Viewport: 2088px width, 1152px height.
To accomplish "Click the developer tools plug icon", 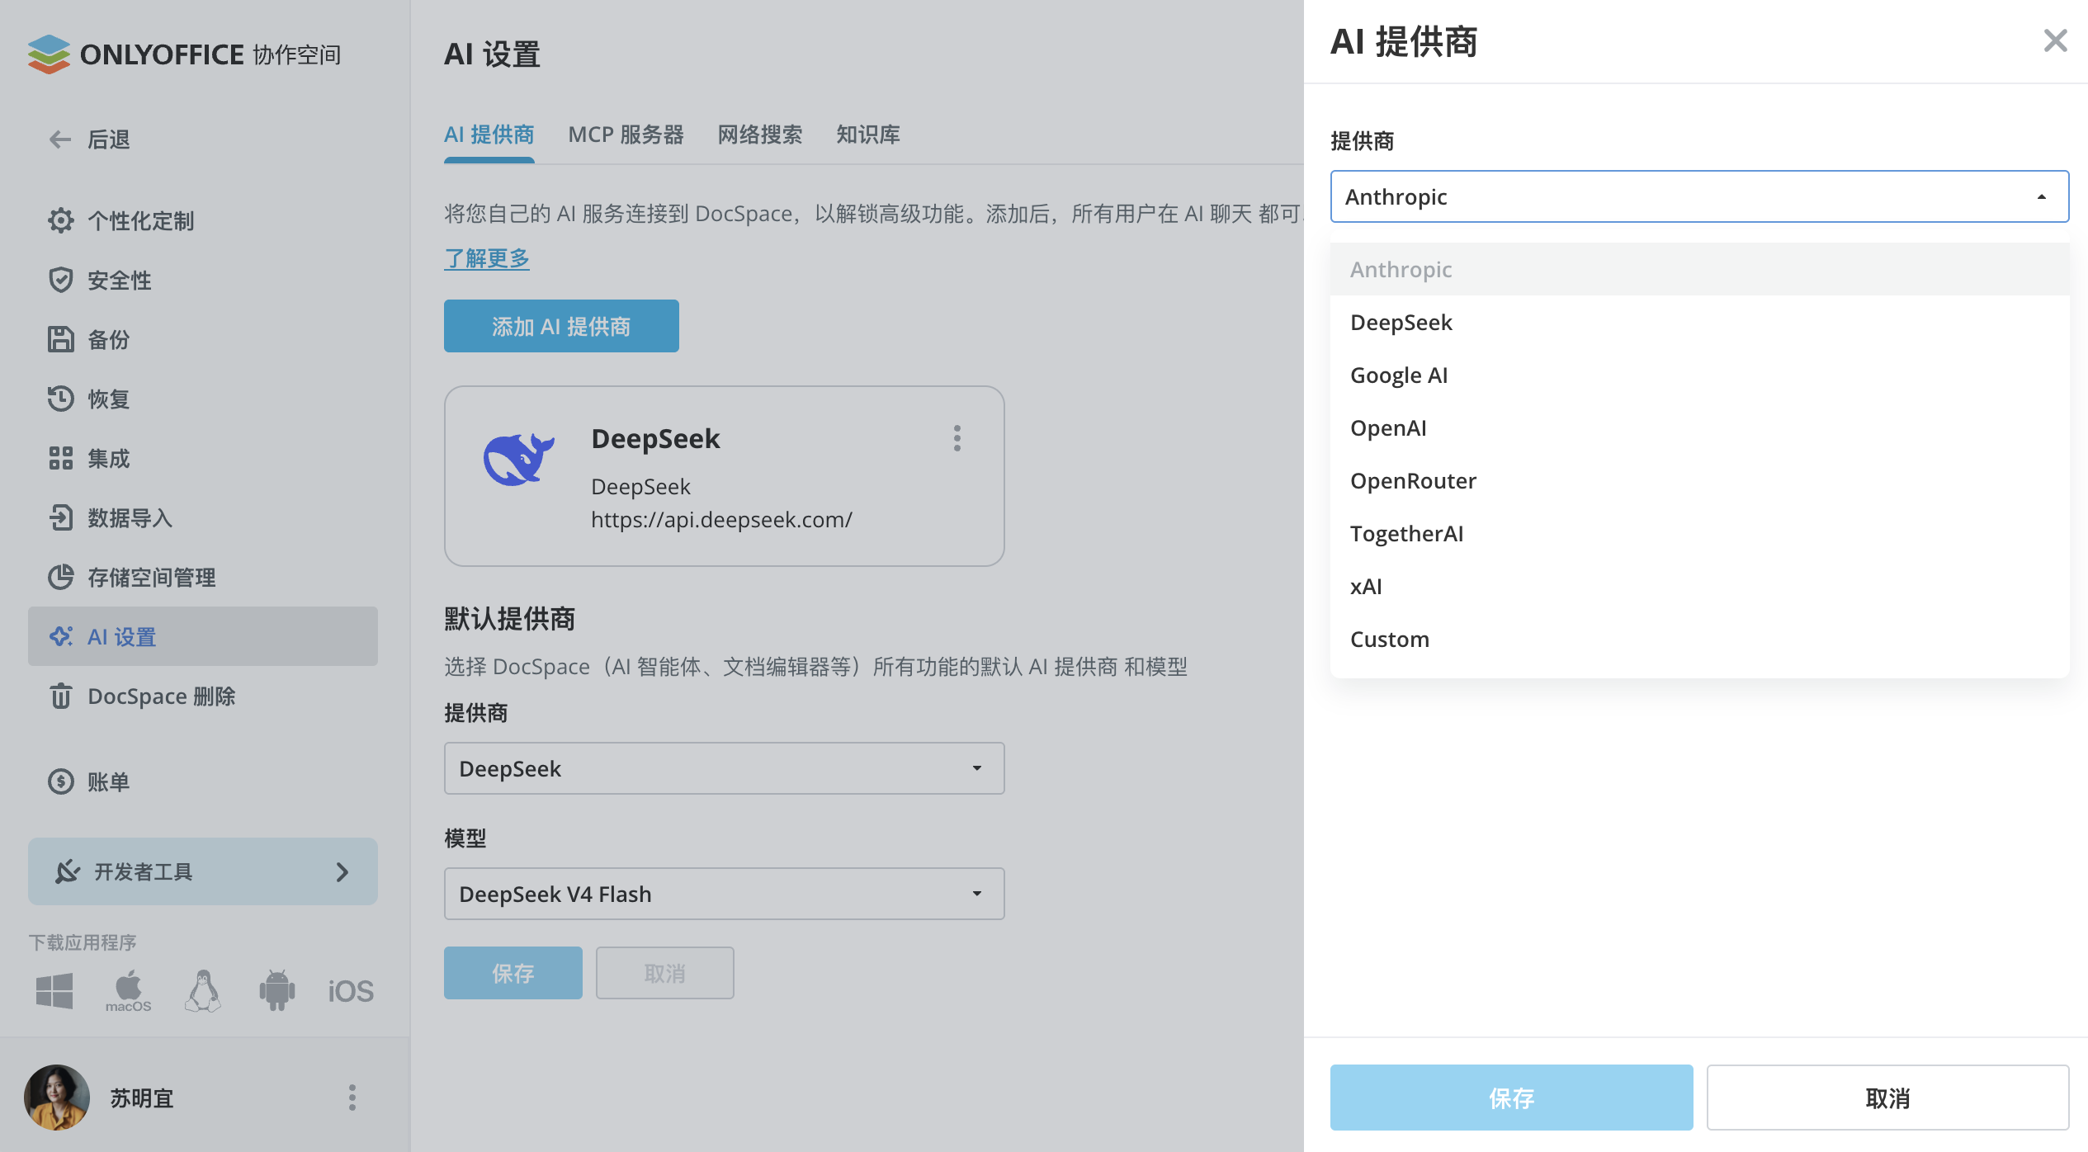I will (x=67, y=871).
